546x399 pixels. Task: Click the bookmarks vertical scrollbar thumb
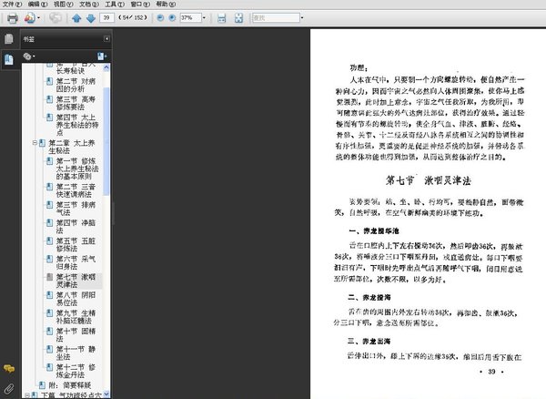[106, 141]
